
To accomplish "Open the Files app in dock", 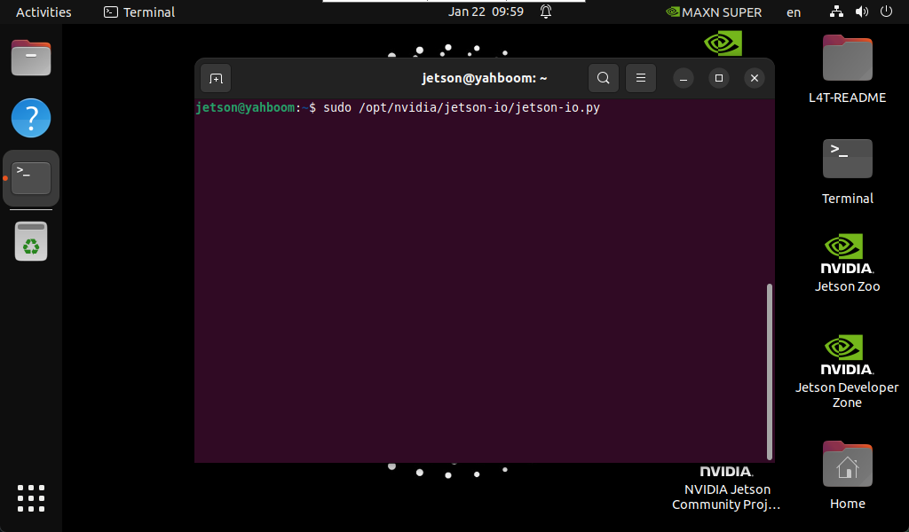I will 31,59.
